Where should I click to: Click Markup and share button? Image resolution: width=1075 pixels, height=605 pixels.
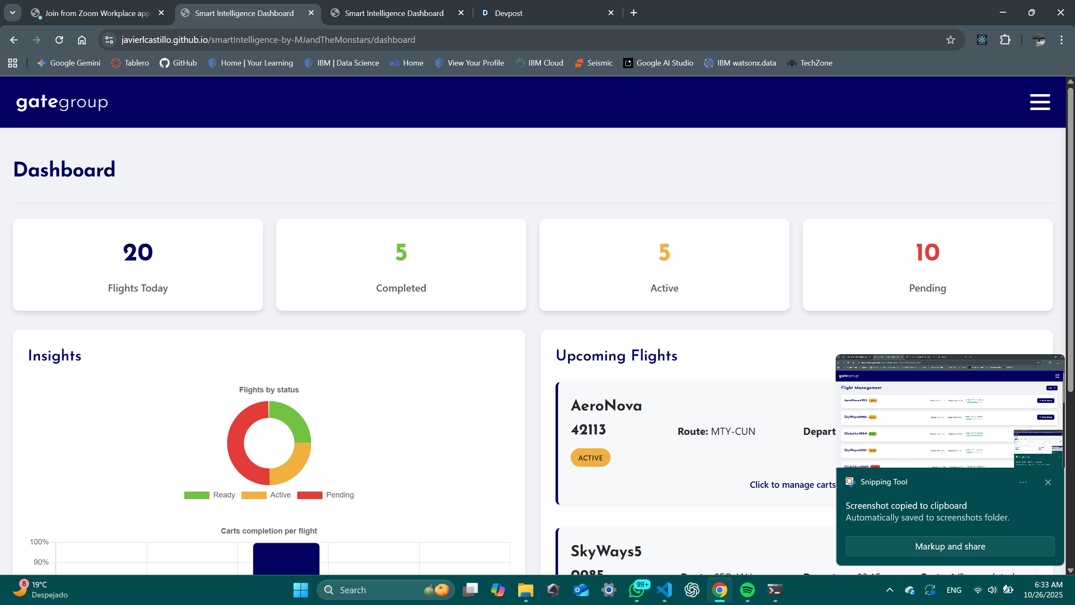[x=950, y=546]
